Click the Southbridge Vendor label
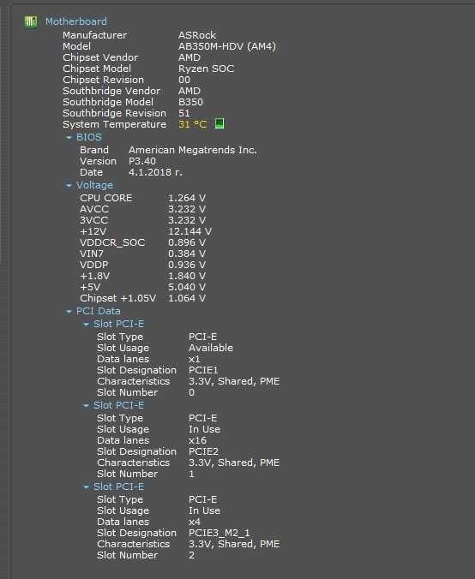Viewport: 475px width, 579px height. (x=111, y=91)
